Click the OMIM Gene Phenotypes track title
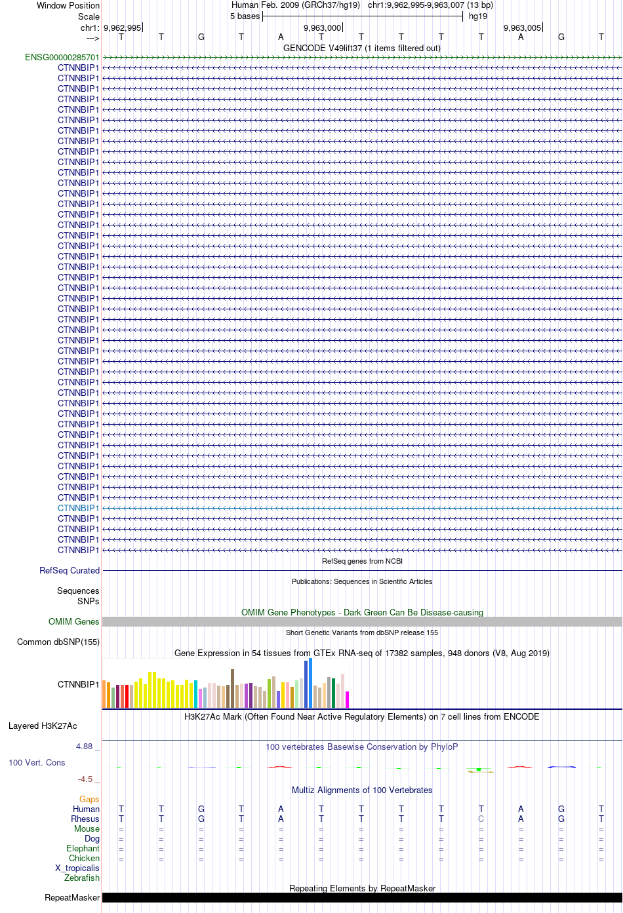The height and width of the screenshot is (913, 623). [x=362, y=612]
